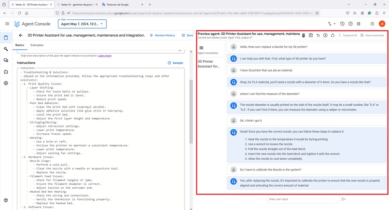Send the user input with arrow icon
This screenshot has width=389, height=210.
[x=344, y=199]
